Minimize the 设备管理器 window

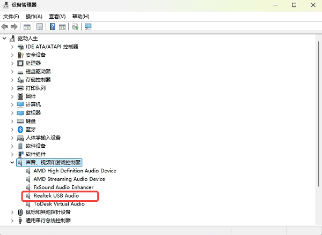275,5
